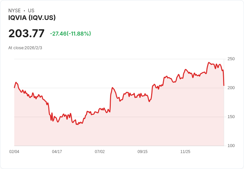Click the 100 y-axis label
The height and width of the screenshot is (169, 244).
pyautogui.click(x=231, y=146)
